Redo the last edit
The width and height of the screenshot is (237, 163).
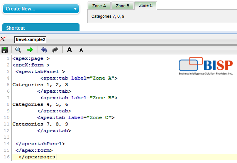[55, 50]
